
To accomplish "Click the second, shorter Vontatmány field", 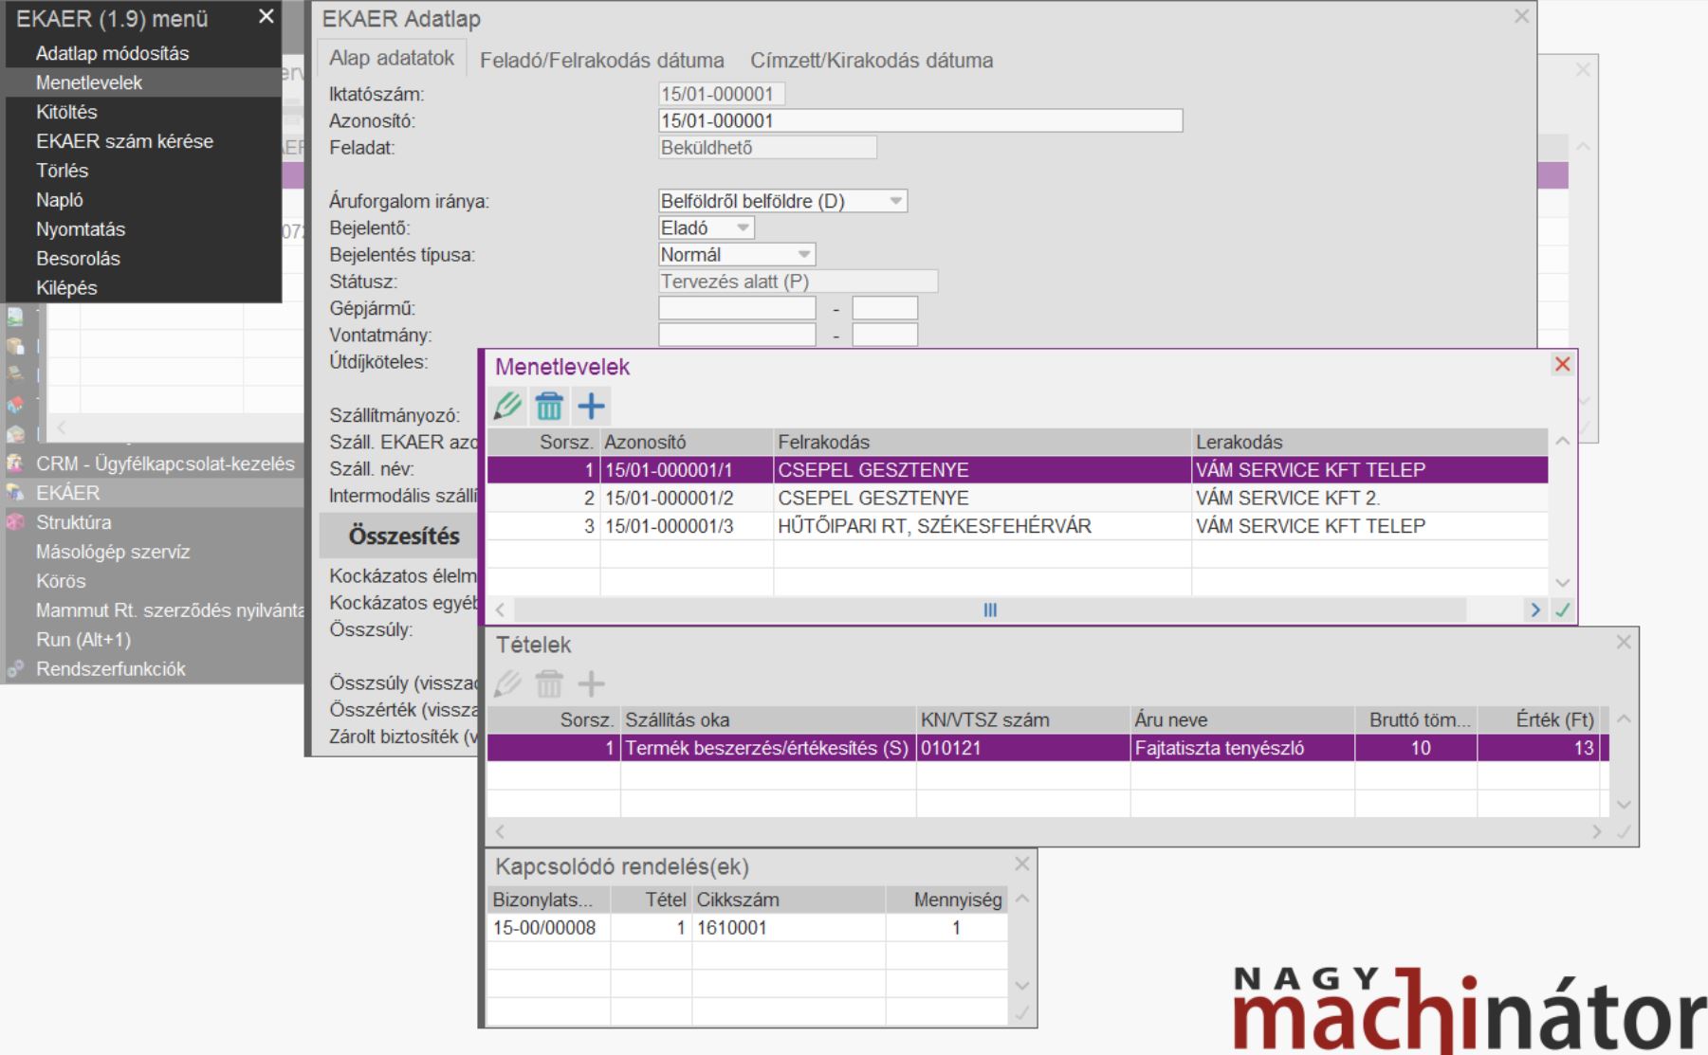I will tap(885, 335).
